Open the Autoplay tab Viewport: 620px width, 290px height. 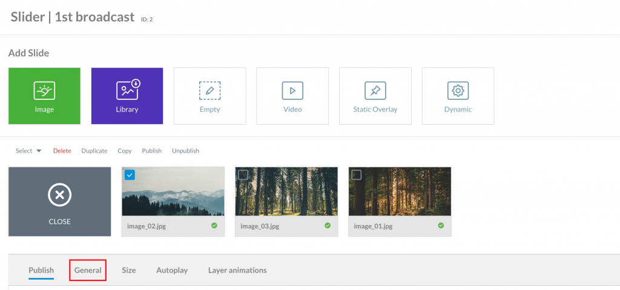pos(172,270)
